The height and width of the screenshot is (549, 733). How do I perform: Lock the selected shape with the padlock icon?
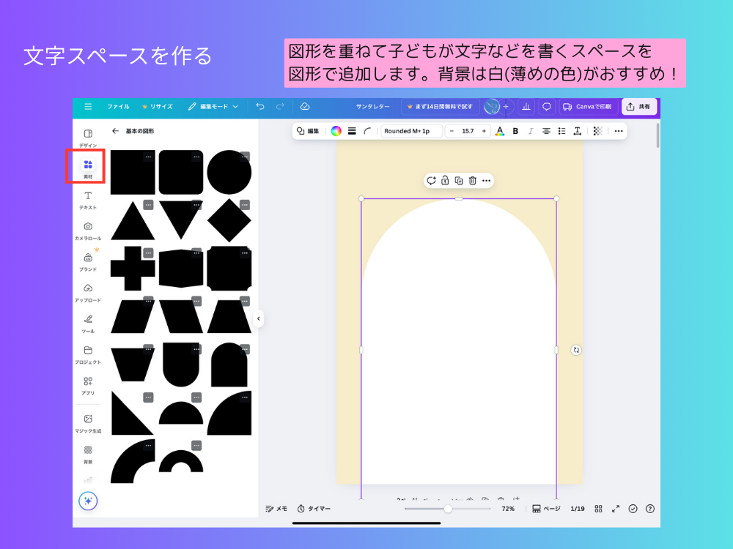point(446,180)
